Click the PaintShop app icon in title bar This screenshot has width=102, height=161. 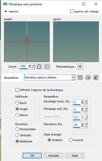(5, 4)
